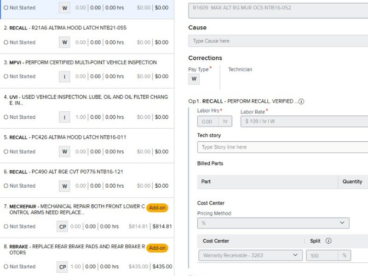This screenshot has width=368, height=276.
Task: Click the Tech story input field
Action: 282,147
